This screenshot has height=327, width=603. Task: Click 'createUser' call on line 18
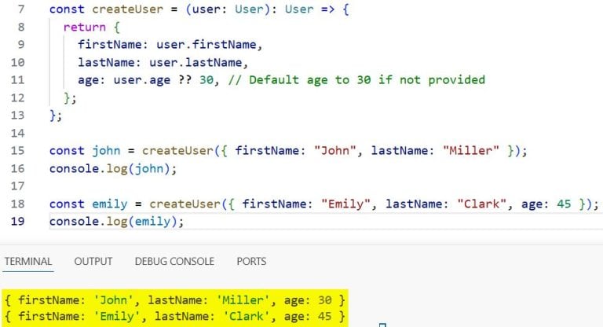185,204
